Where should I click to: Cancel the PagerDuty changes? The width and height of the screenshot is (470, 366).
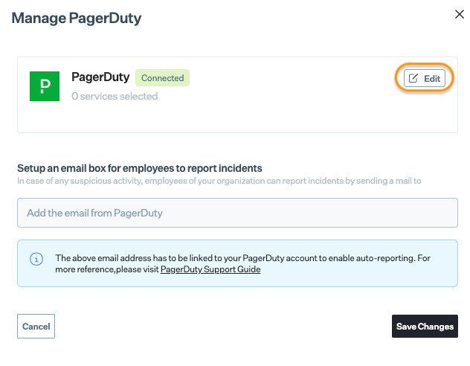[x=36, y=326]
